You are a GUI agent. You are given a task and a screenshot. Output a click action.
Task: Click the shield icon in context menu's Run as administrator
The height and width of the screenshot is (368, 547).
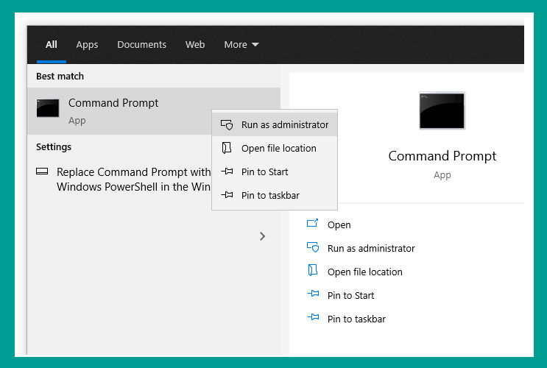pyautogui.click(x=227, y=124)
